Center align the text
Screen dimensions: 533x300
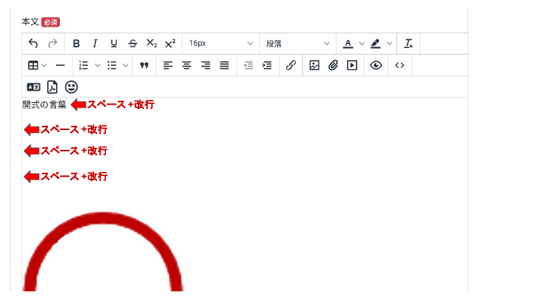(x=187, y=65)
